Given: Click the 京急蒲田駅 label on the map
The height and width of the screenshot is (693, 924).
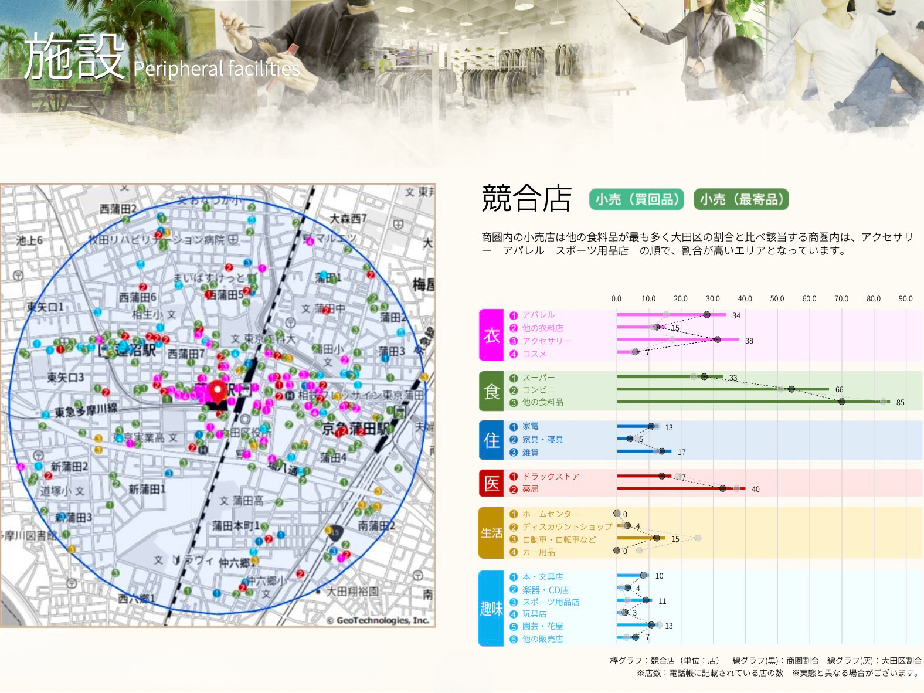Looking at the screenshot, I should coord(351,429).
